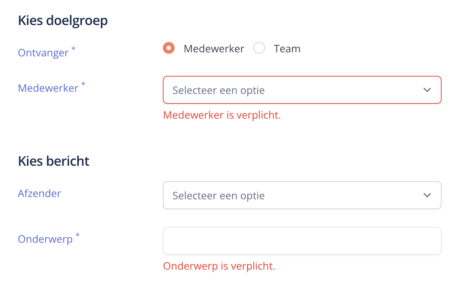
Task: Click the "Team" radio option label
Action: click(x=287, y=49)
